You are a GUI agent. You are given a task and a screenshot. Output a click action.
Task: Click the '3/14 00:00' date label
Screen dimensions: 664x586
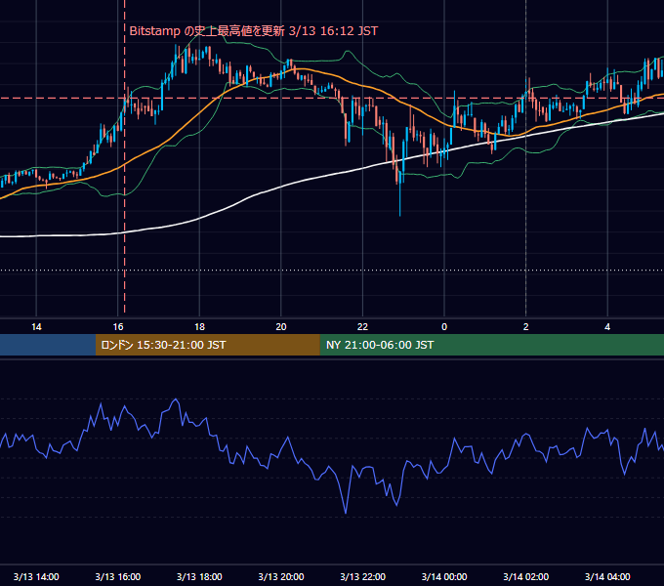coord(444,576)
